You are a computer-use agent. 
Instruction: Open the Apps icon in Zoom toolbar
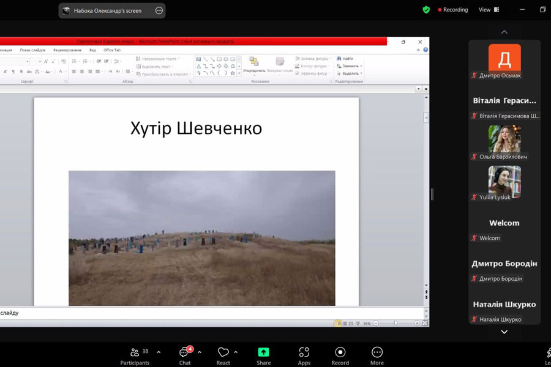click(x=304, y=352)
